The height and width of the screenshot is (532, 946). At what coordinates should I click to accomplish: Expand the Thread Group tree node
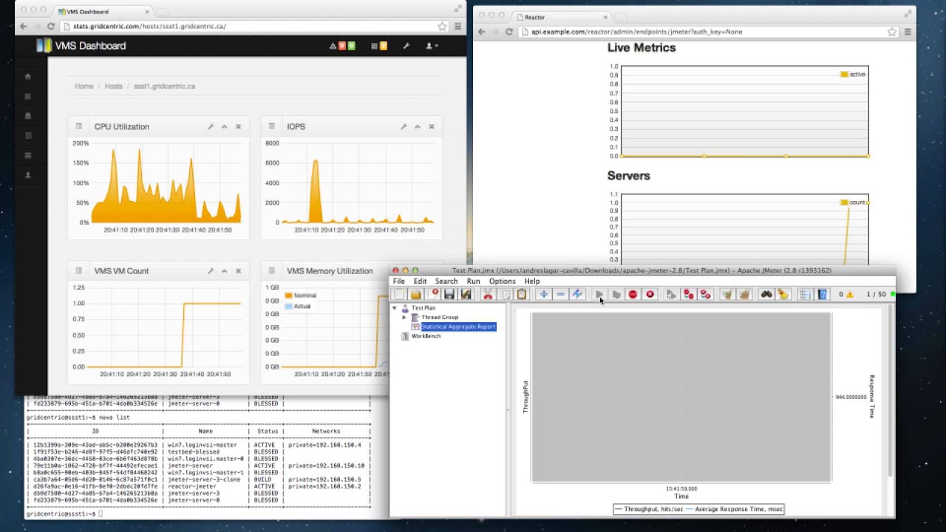[404, 318]
